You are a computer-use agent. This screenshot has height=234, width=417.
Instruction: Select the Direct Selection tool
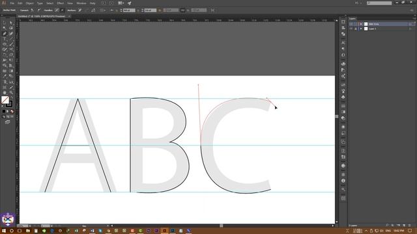(x=11, y=23)
